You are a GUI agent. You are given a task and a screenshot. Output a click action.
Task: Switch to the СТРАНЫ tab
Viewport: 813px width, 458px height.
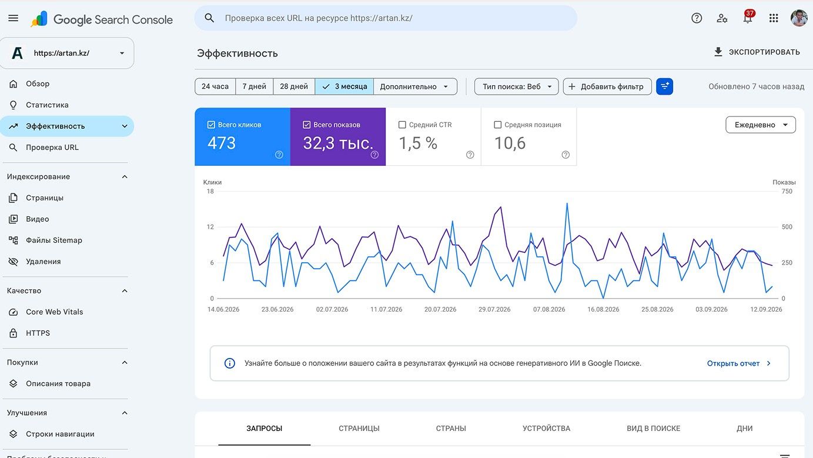pyautogui.click(x=451, y=429)
